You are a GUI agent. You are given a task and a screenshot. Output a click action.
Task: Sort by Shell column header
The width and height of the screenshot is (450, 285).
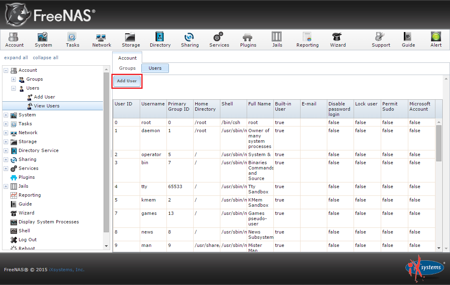click(x=233, y=109)
